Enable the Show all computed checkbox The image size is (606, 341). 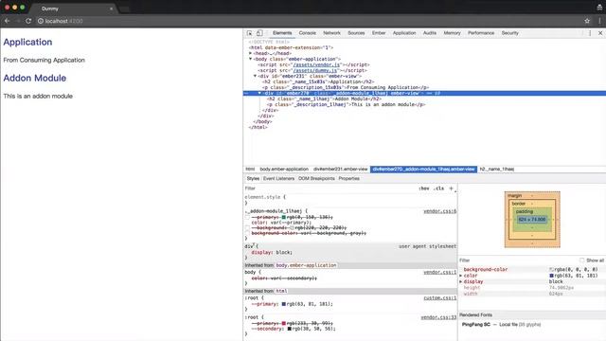coord(582,260)
